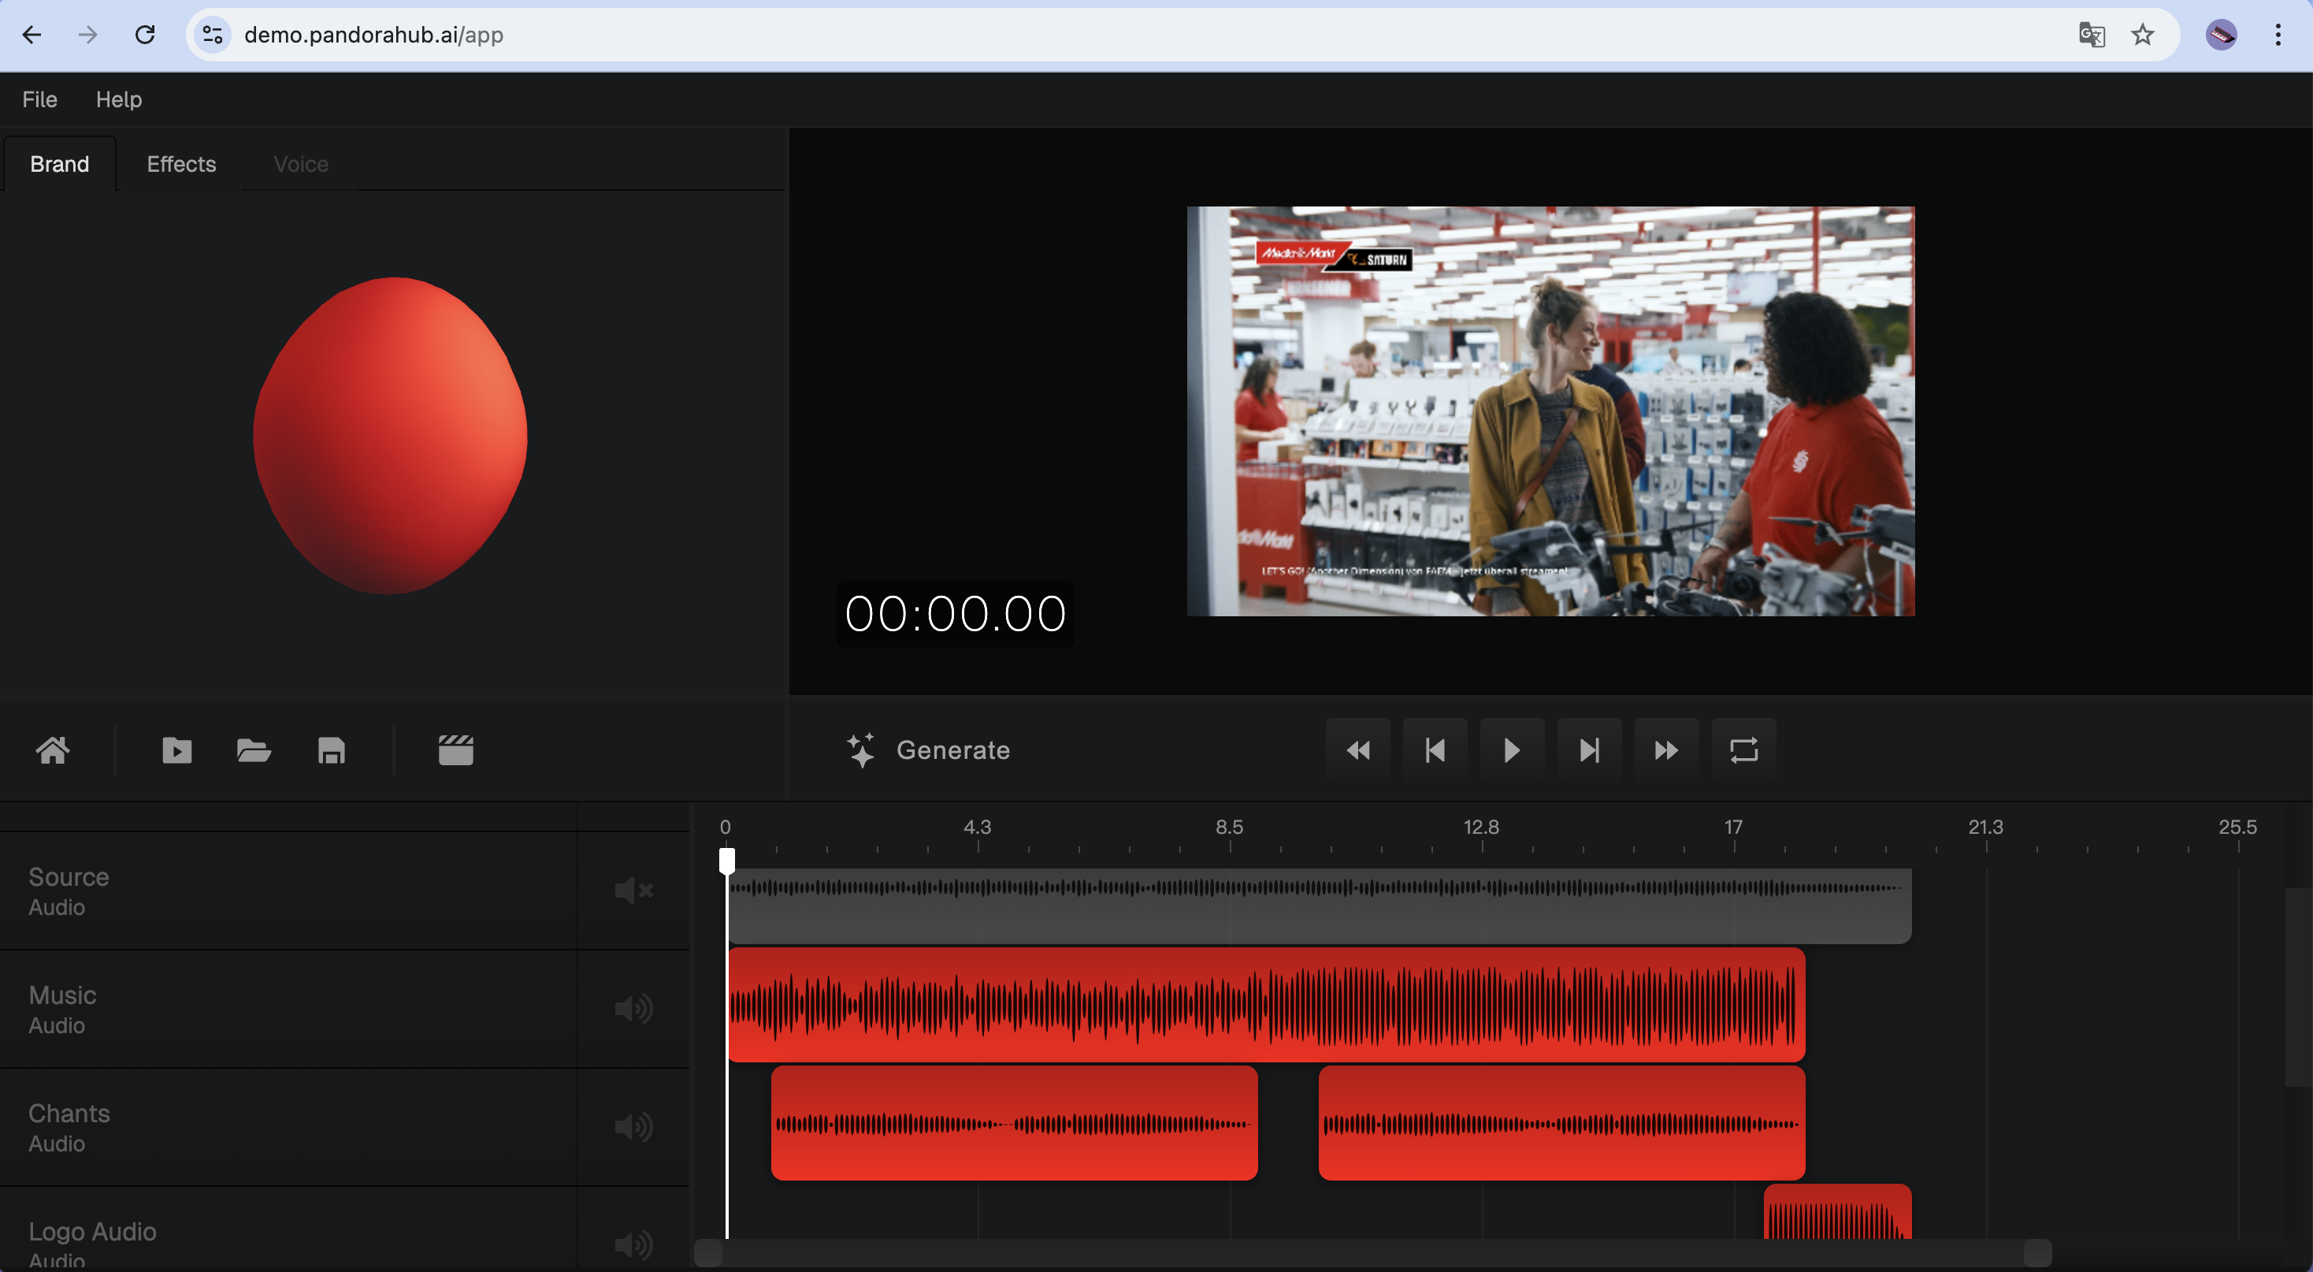Mute the Chants Audio track
The width and height of the screenshot is (2313, 1272).
click(635, 1127)
